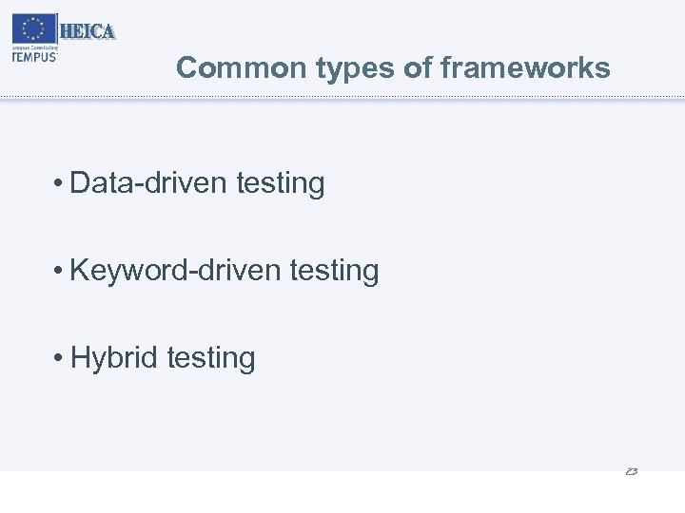Select the slide title 'Common types of frameworks'
This screenshot has height=513, width=685.
click(x=393, y=68)
